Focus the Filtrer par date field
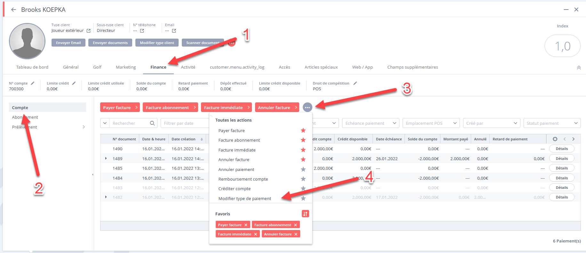 [186, 123]
